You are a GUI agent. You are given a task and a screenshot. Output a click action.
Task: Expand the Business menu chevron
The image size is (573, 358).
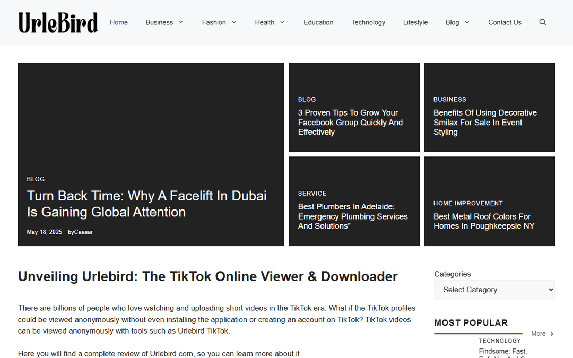[180, 22]
